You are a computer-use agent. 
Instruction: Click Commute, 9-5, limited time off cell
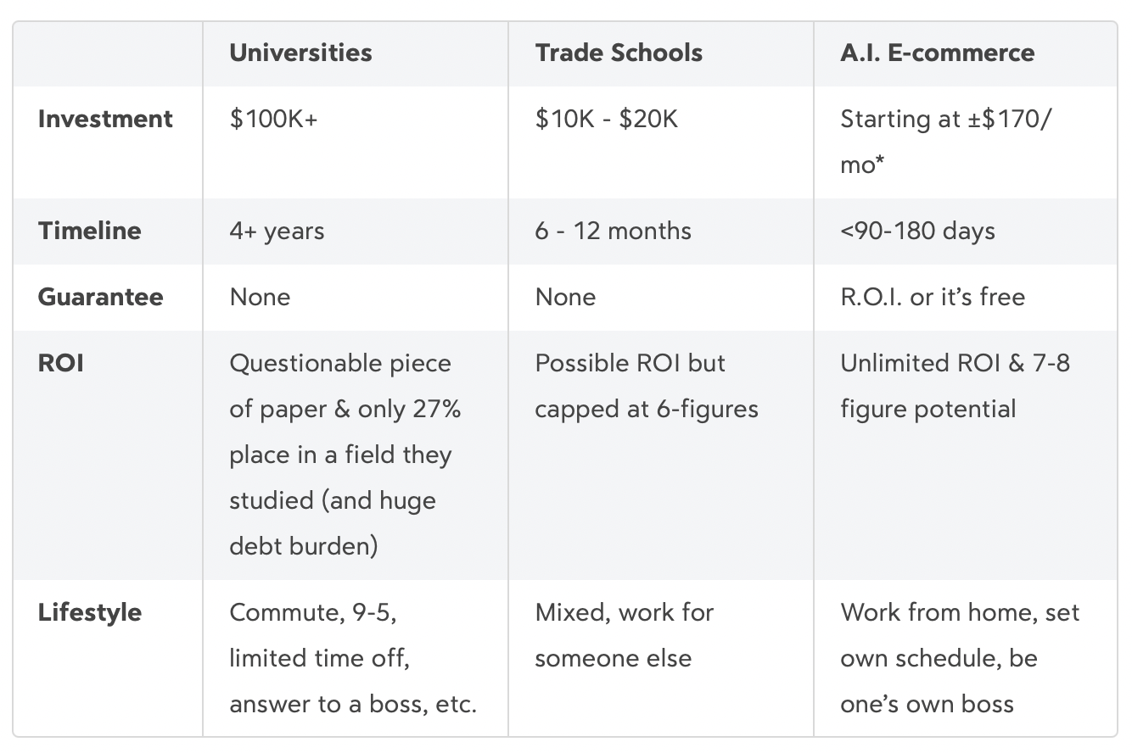pyautogui.click(x=352, y=658)
